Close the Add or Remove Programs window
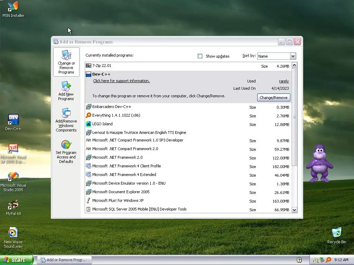Image resolution: width=354 pixels, height=265 pixels. tap(298, 42)
